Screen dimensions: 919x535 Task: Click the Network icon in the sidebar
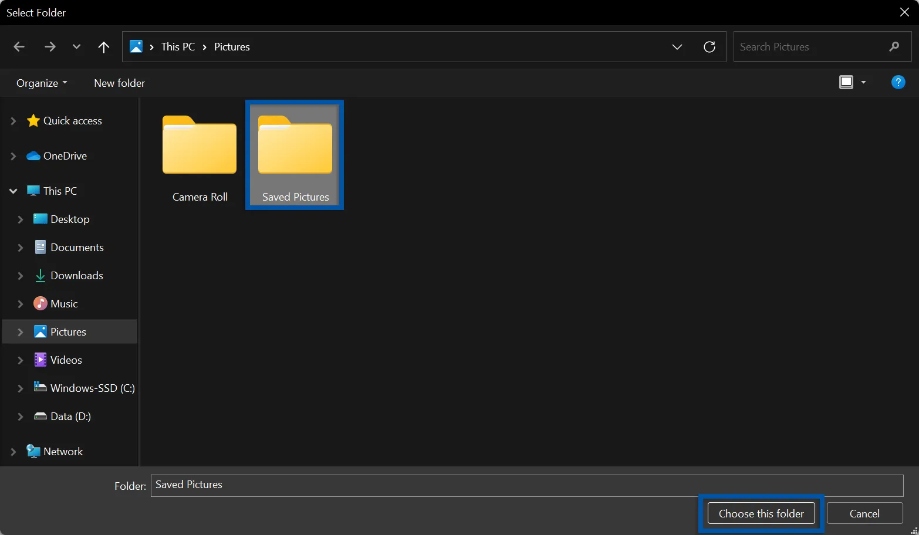coord(33,451)
